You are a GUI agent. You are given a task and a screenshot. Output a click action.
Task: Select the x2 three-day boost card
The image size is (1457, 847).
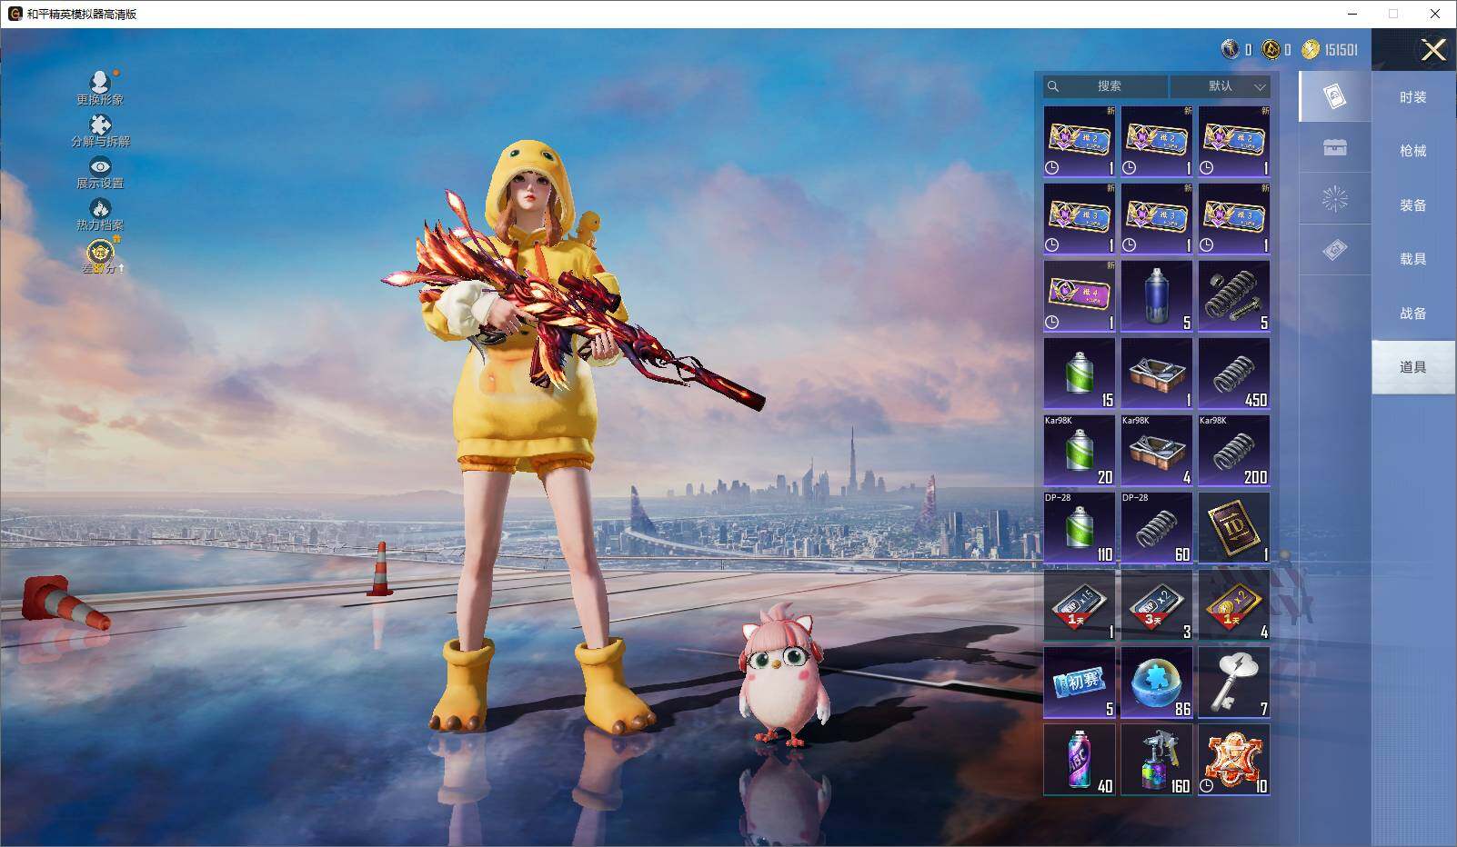pyautogui.click(x=1157, y=605)
